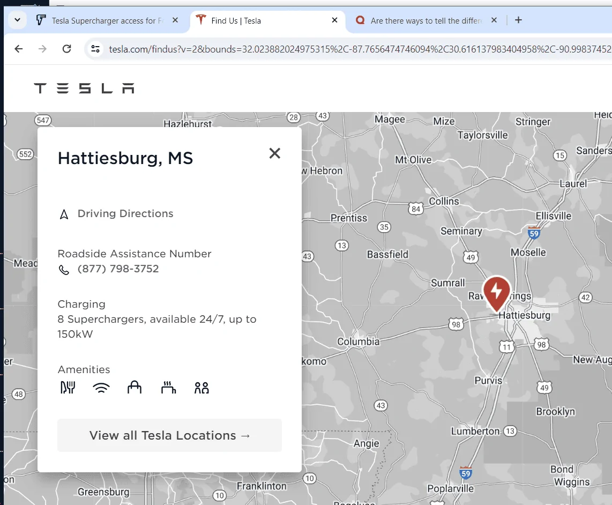Screen dimensions: 612x505
Task: Click Lumberton on the map
Action: point(475,431)
